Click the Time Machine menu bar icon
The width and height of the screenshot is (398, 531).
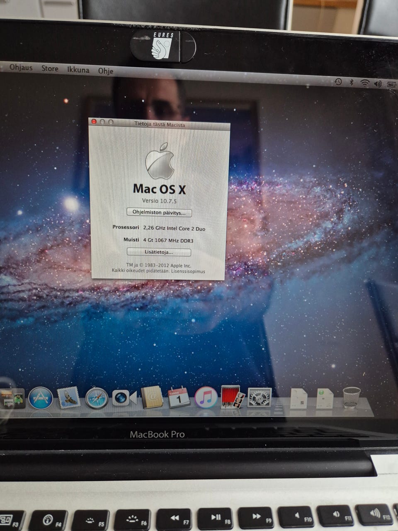338,82
